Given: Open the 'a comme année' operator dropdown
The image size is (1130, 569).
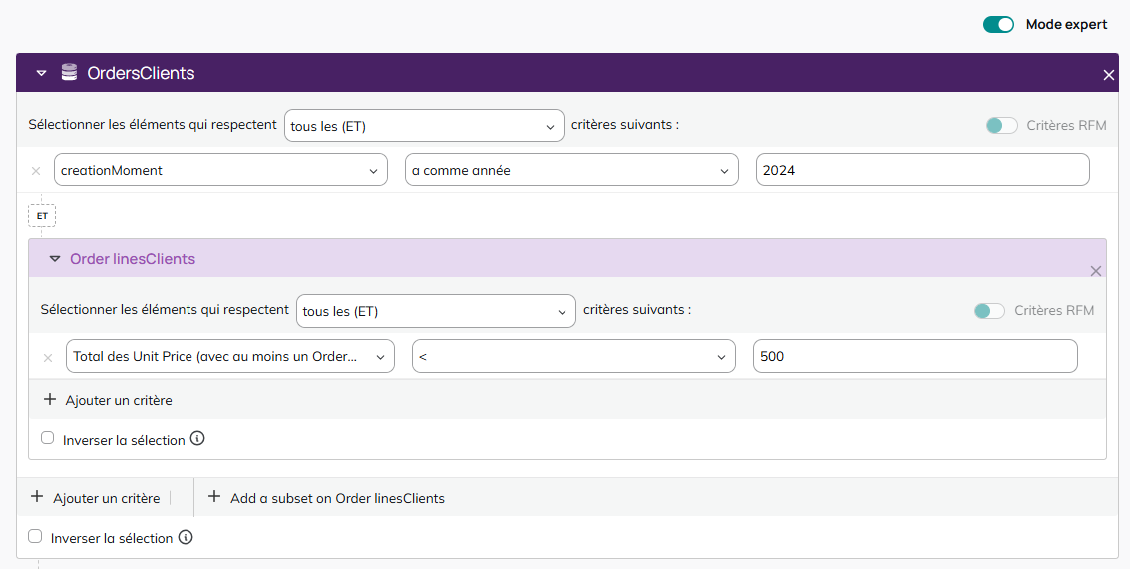Looking at the screenshot, I should point(571,170).
